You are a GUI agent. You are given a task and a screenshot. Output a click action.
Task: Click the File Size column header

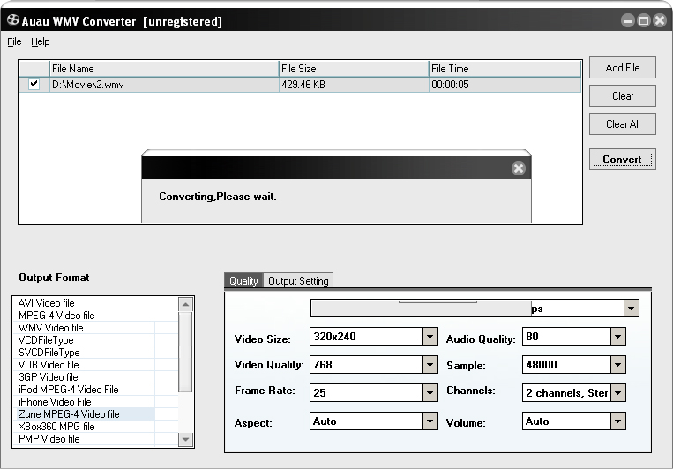(x=354, y=69)
